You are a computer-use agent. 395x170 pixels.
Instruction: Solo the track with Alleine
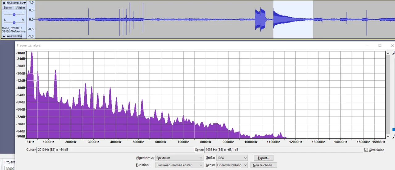click(20, 7)
